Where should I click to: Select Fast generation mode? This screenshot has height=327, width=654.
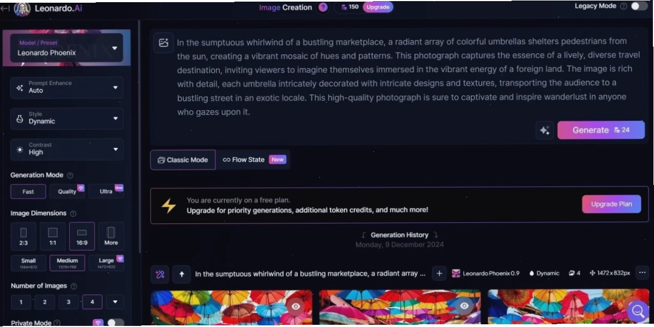(28, 191)
